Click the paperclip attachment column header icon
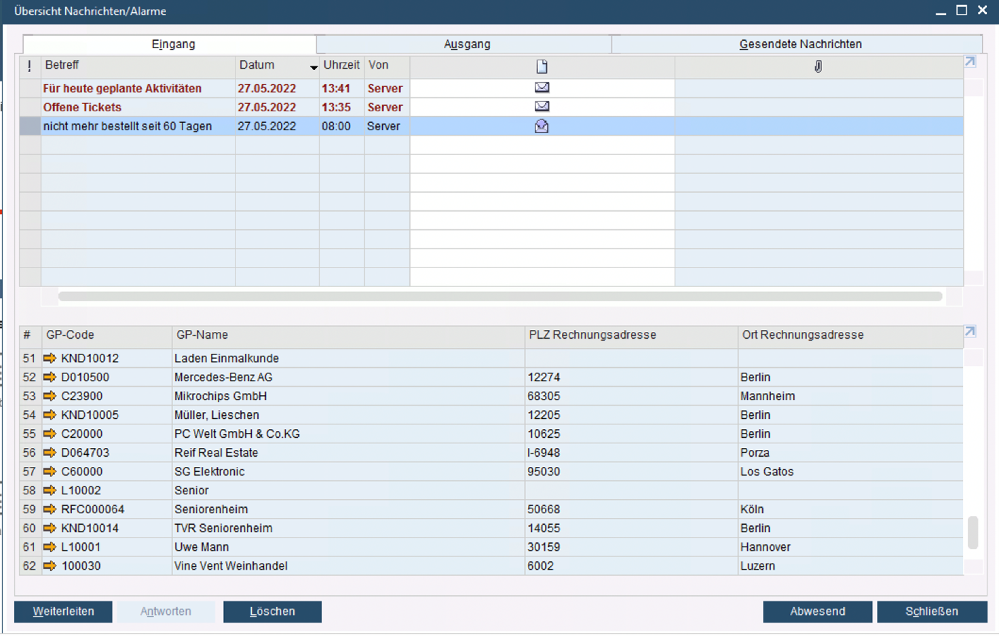Image resolution: width=999 pixels, height=636 pixels. point(818,66)
